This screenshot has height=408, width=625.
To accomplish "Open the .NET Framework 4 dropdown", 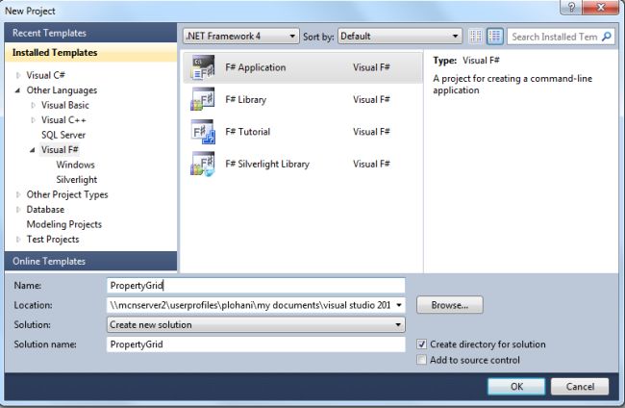I will click(241, 37).
